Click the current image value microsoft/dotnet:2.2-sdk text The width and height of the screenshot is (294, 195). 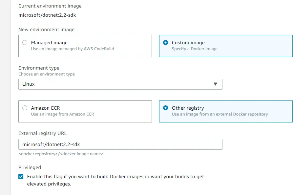pos(47,15)
